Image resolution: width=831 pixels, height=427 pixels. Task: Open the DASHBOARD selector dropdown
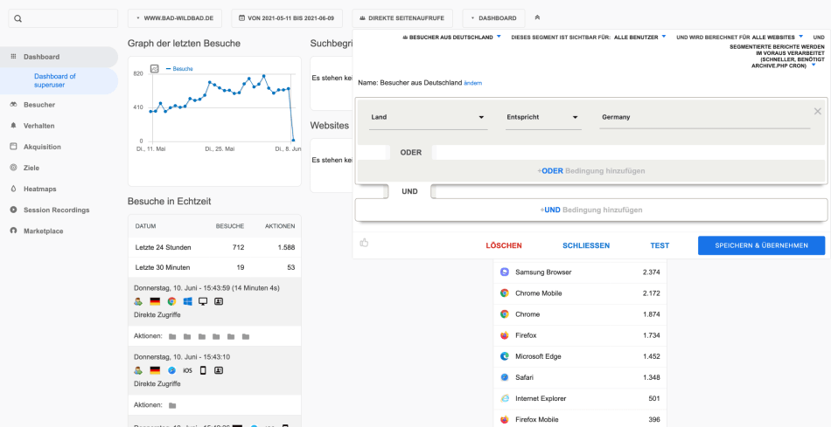click(493, 18)
